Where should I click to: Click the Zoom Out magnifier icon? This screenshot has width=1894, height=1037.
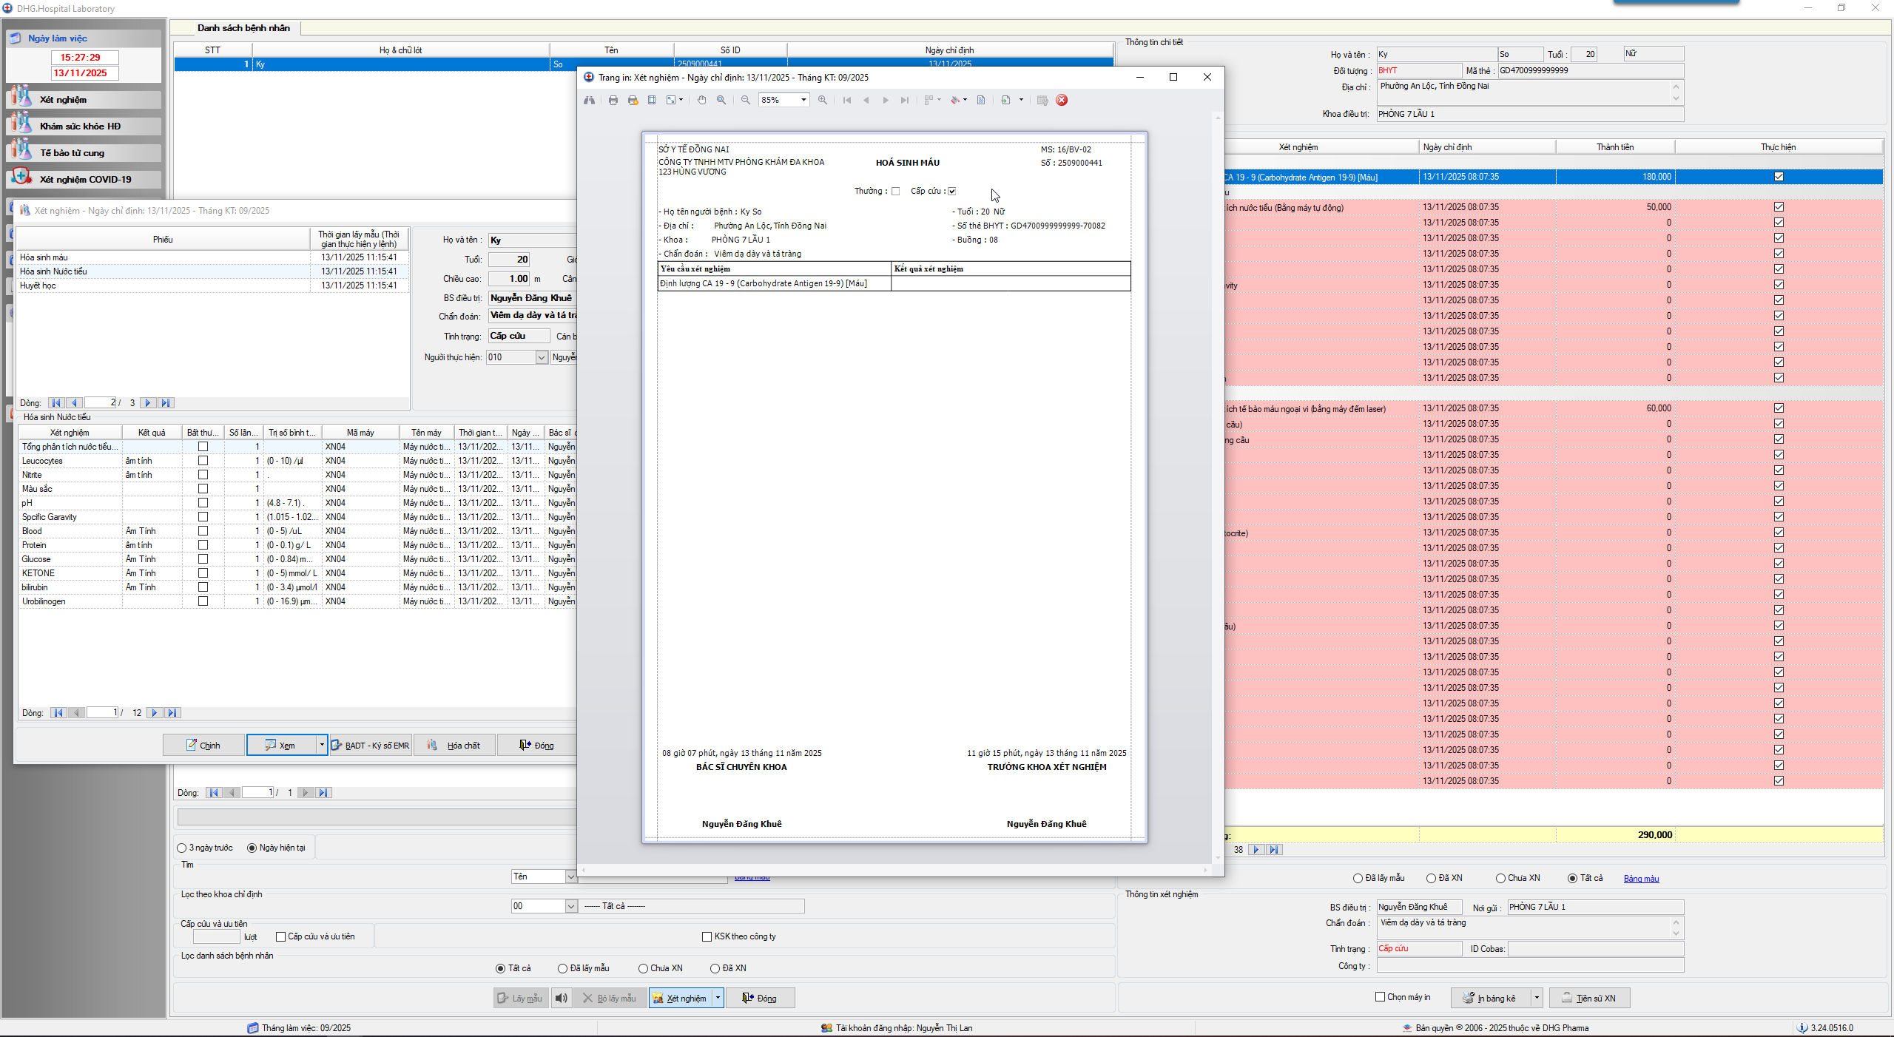(x=746, y=101)
